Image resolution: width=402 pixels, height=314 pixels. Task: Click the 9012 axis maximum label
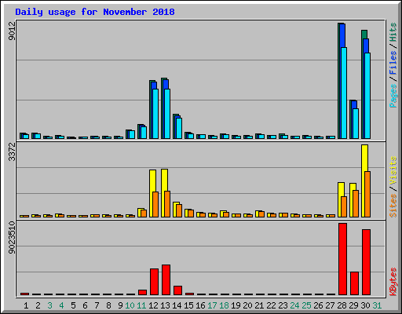coord(12,31)
